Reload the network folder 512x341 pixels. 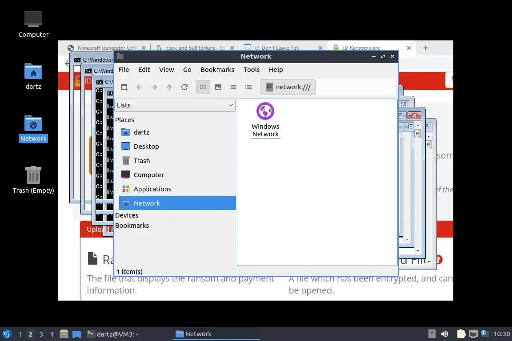(184, 87)
